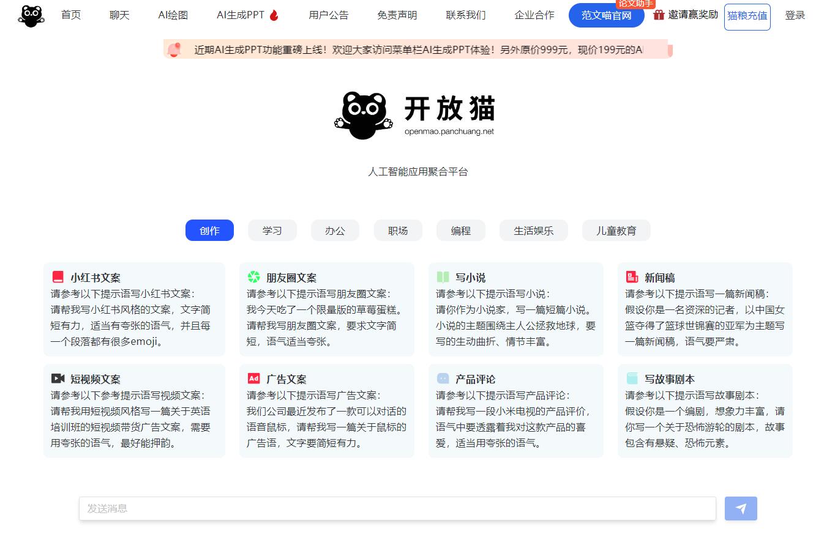Viewport: 835px width, 551px height.
Task: Select the 创作 category tab
Action: point(209,231)
